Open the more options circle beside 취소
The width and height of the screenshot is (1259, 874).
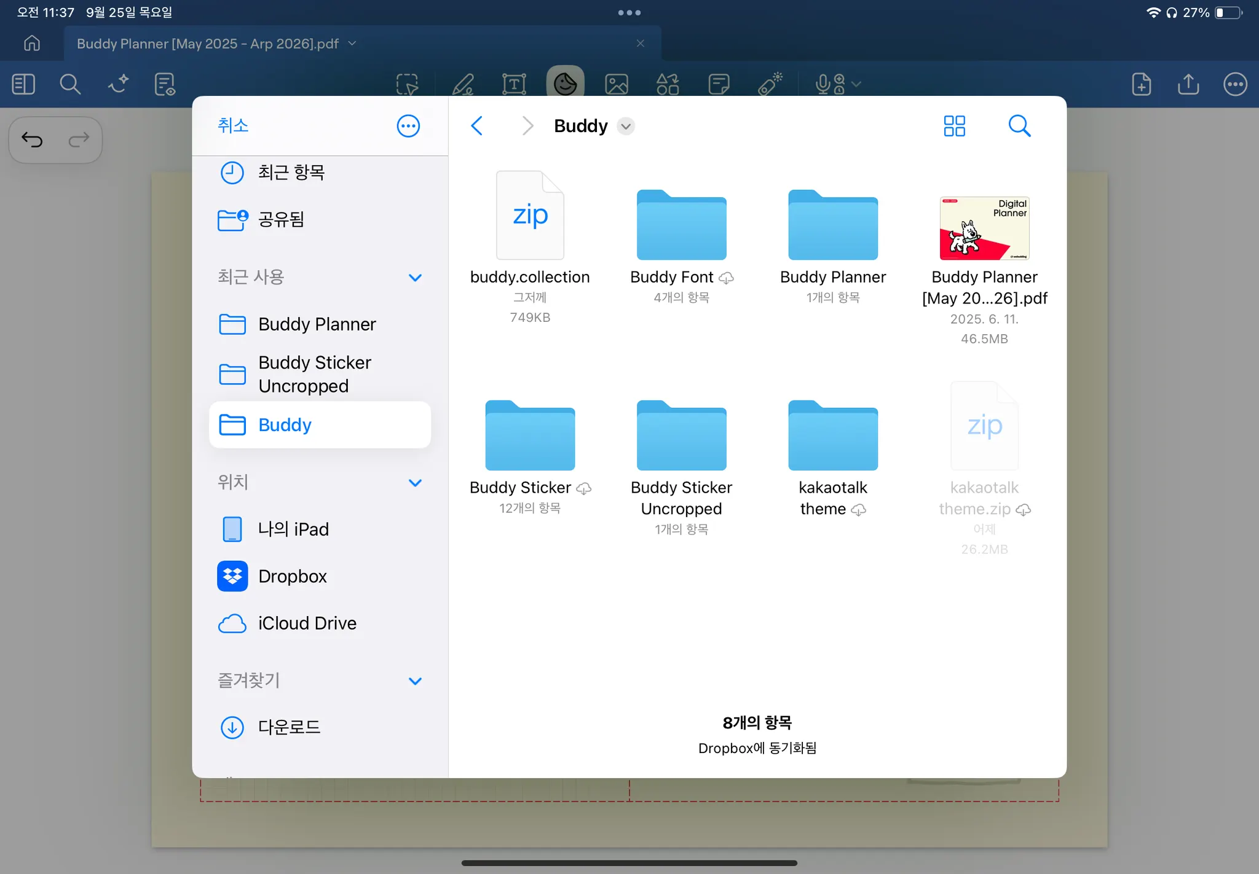(408, 126)
